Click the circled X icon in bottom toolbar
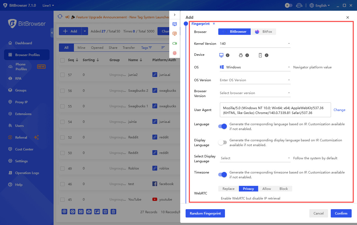Image resolution: width=357 pixels, height=225 pixels. [73, 212]
